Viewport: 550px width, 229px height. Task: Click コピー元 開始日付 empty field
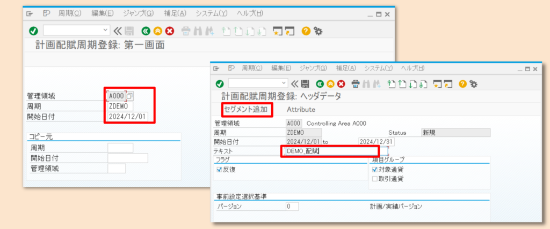point(128,158)
